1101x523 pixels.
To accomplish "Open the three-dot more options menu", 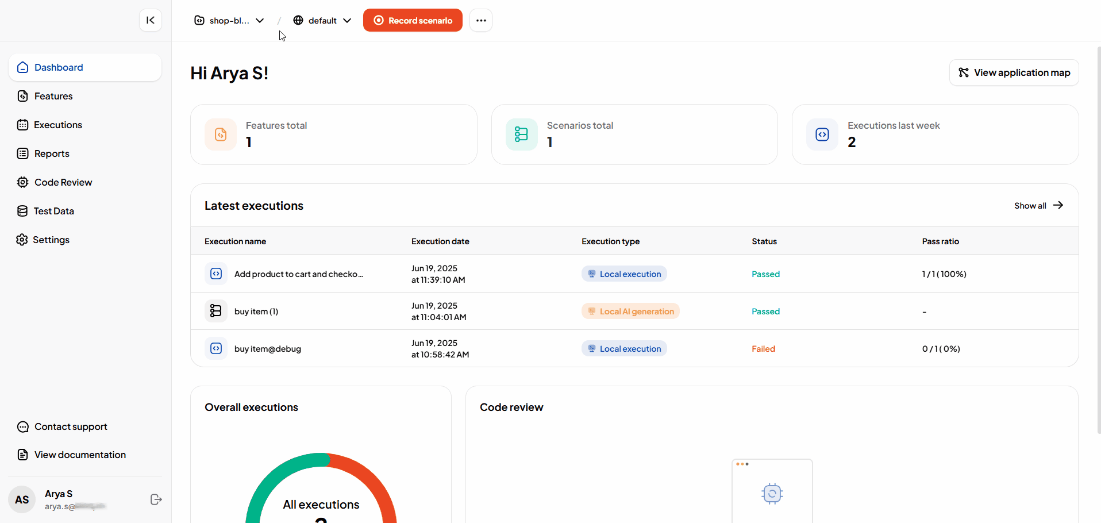I will pyautogui.click(x=481, y=21).
